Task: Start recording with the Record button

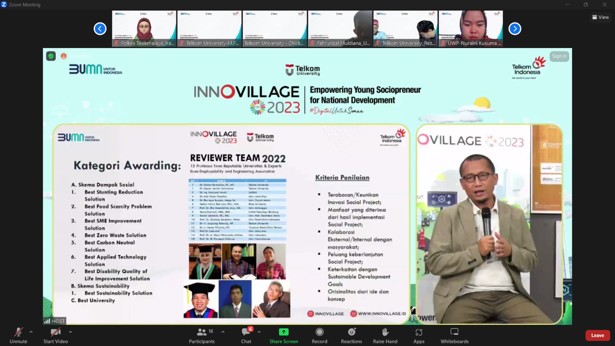Action: (x=319, y=335)
